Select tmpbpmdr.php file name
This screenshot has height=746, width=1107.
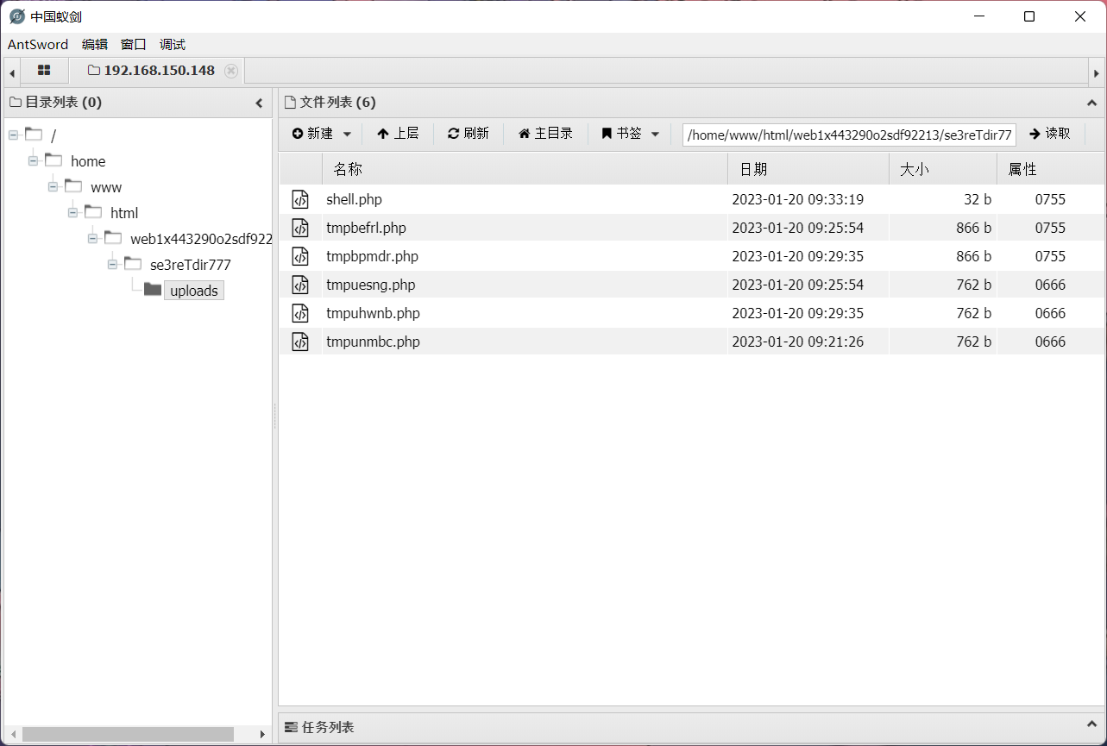click(372, 256)
